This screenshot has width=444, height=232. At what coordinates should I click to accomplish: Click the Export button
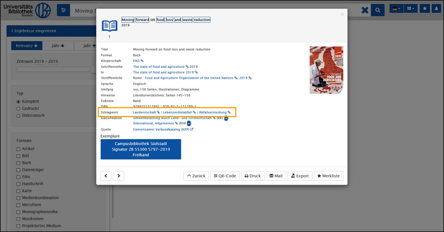(x=300, y=176)
